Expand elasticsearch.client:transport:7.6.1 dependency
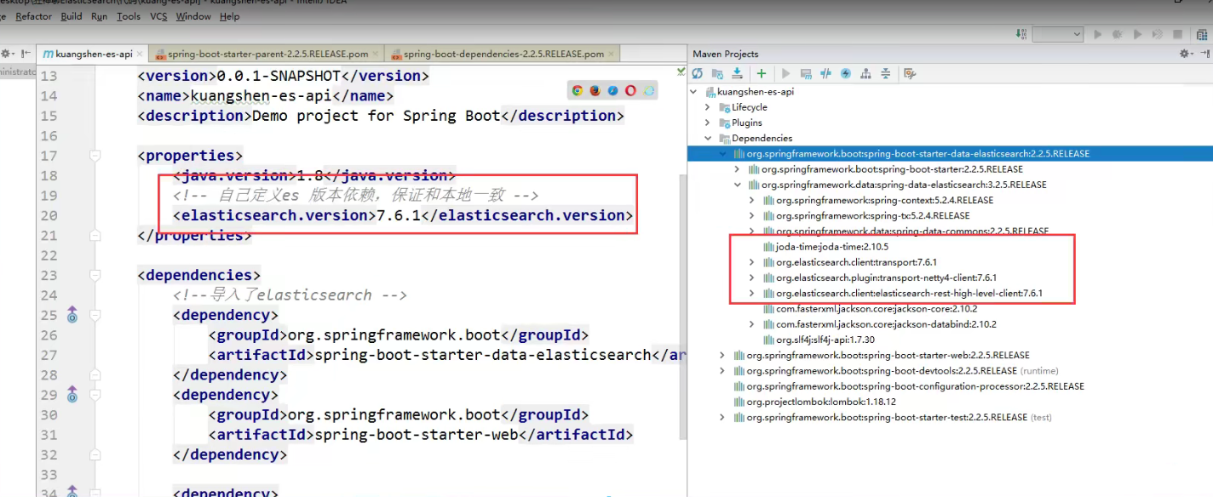 pyautogui.click(x=751, y=262)
